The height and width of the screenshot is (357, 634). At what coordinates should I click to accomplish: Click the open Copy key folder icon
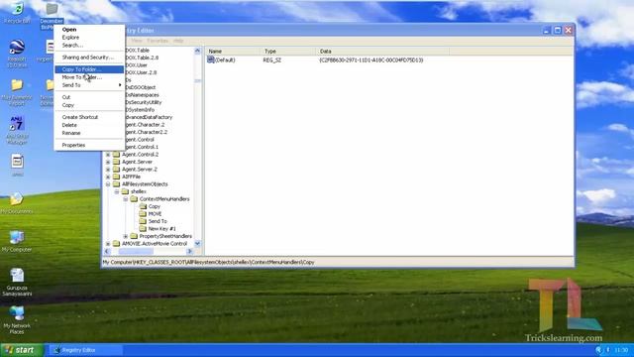143,206
